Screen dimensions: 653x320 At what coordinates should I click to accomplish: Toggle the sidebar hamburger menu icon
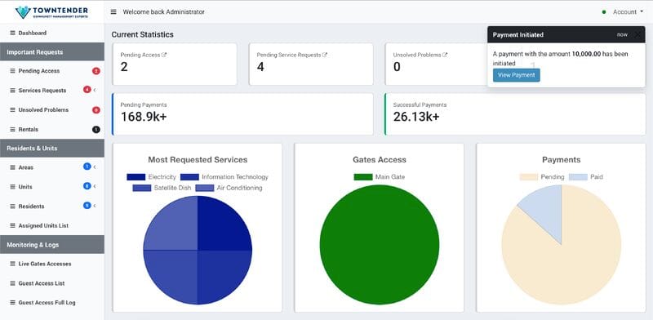(x=113, y=12)
